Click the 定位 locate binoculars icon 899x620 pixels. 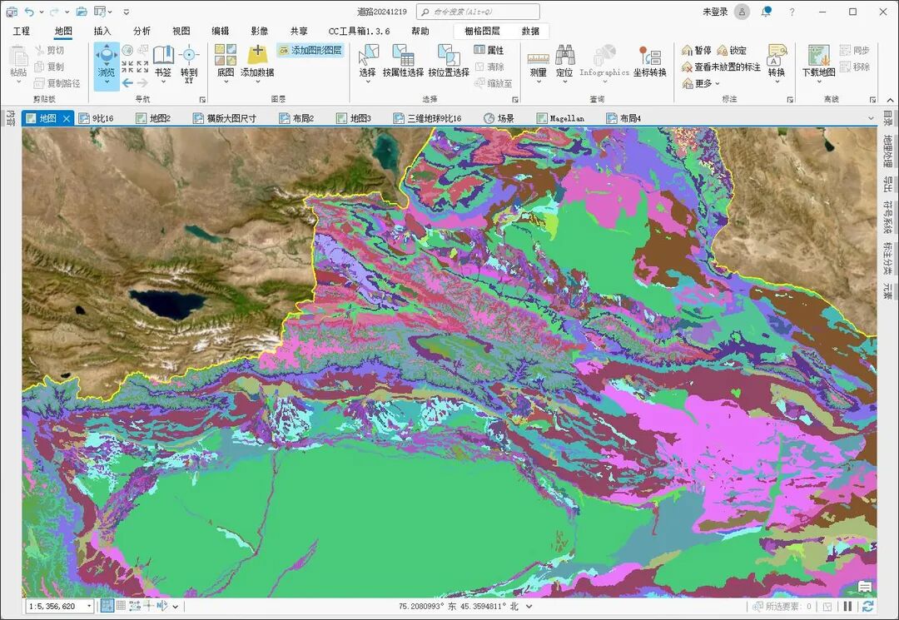(x=564, y=55)
